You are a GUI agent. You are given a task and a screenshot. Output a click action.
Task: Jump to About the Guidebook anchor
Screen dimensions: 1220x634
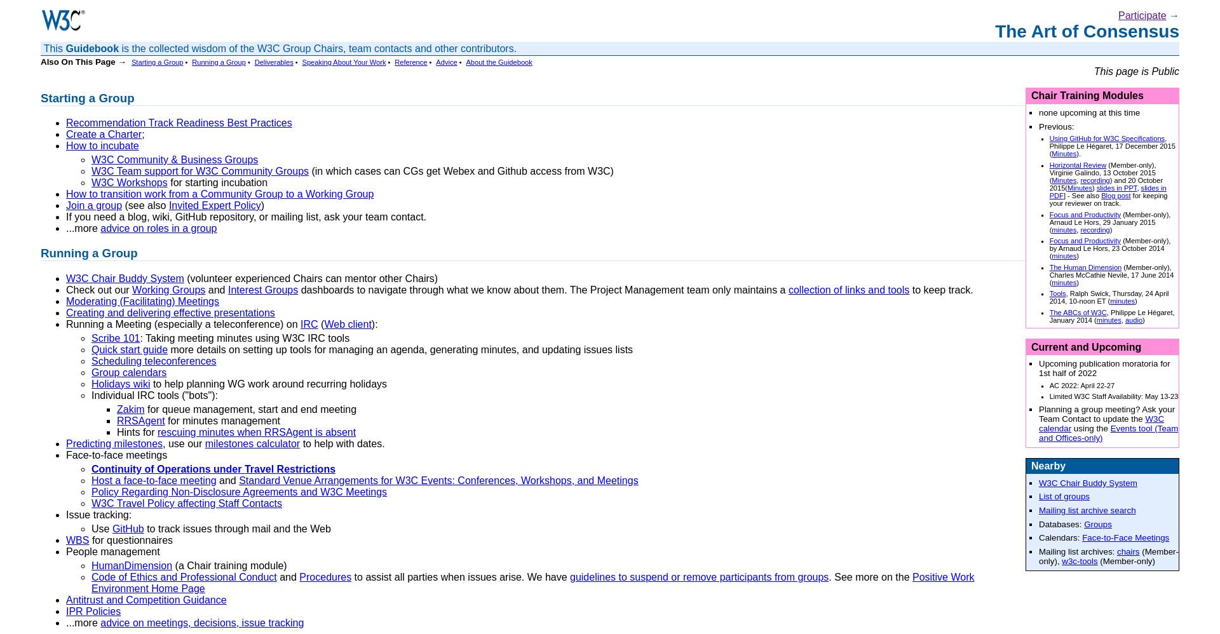coord(499,62)
